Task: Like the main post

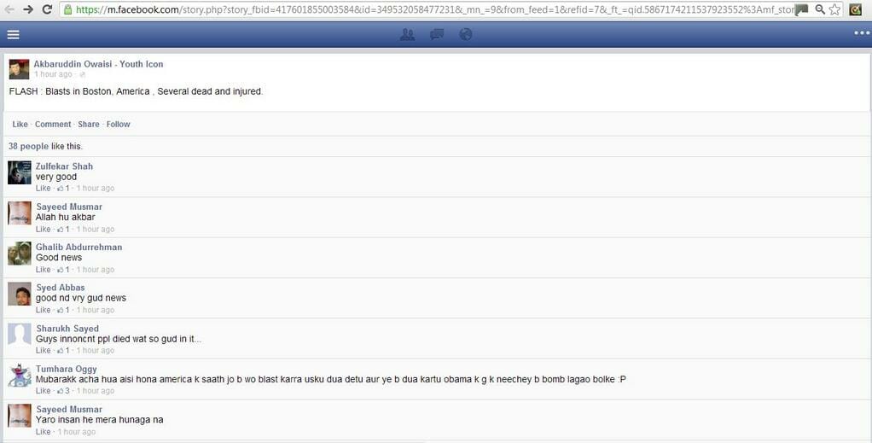Action: pos(20,125)
